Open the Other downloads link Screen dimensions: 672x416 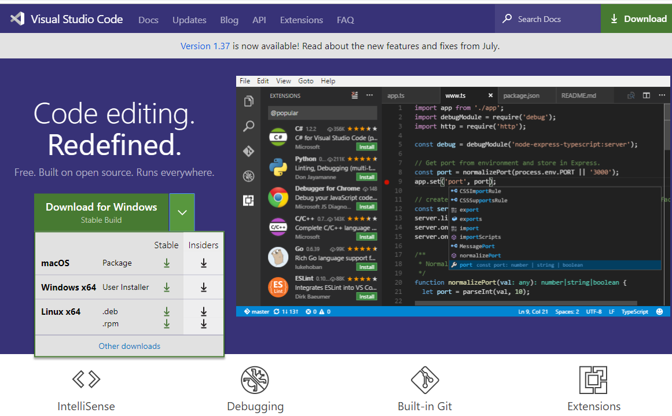coord(129,346)
